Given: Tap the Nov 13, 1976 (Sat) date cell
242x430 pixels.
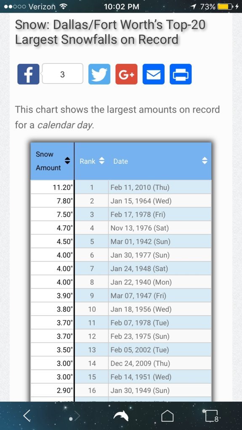Looking at the screenshot, I should 160,228.
